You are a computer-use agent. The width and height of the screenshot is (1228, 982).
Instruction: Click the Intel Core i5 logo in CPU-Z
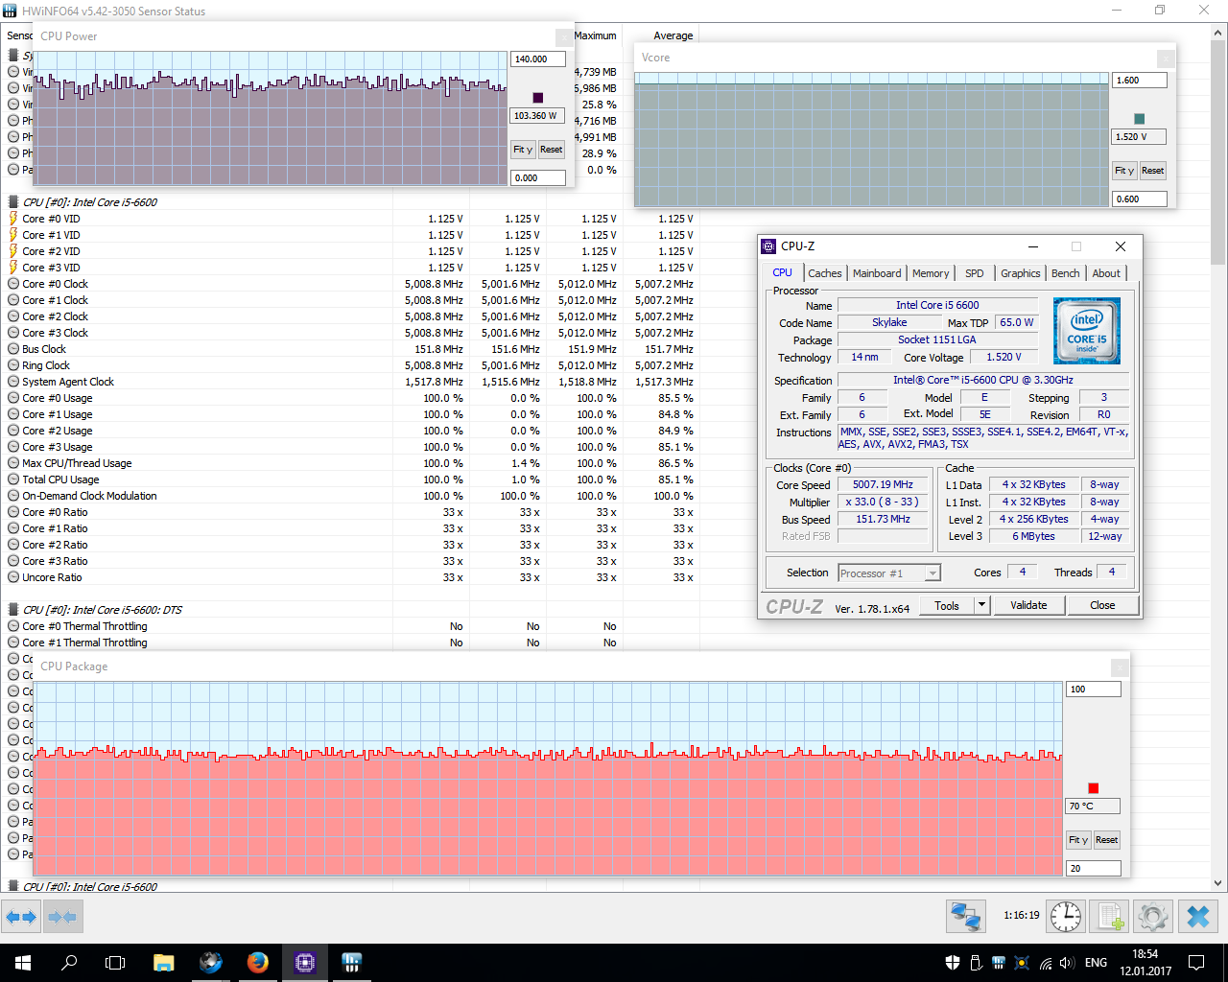1086,331
